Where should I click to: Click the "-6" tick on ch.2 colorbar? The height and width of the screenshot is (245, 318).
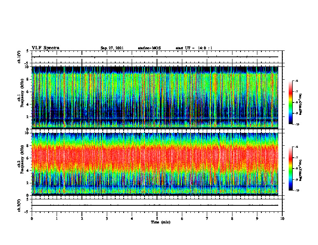[x=296, y=147]
